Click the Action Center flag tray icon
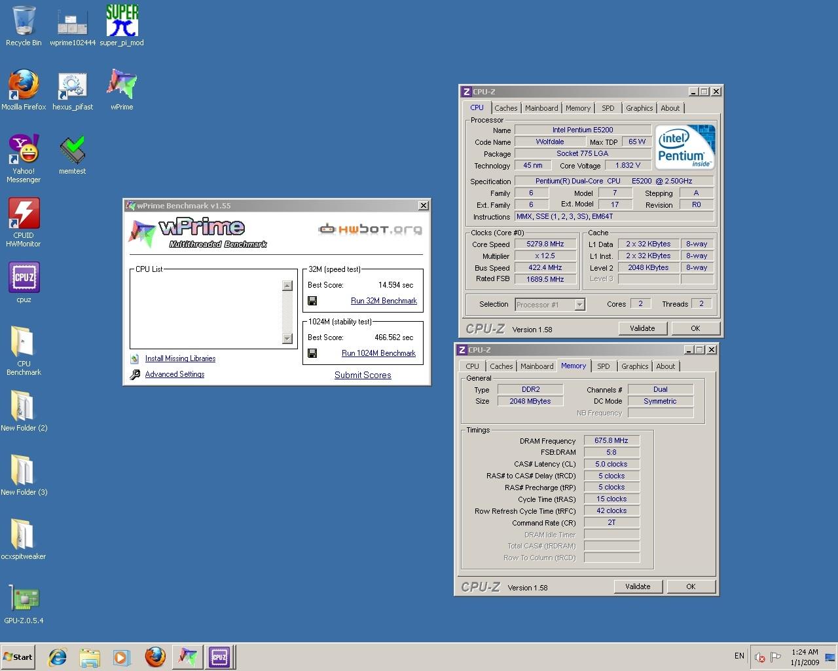 pyautogui.click(x=776, y=657)
